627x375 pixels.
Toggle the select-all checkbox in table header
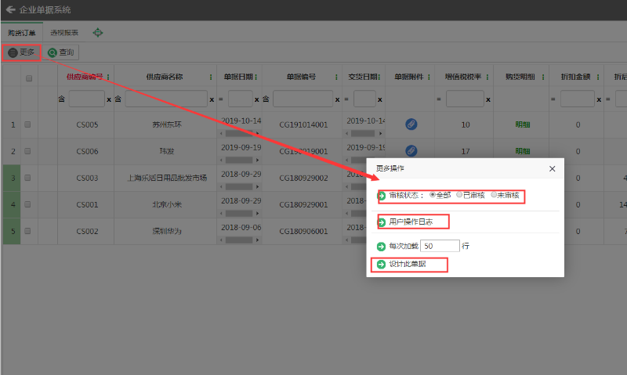pyautogui.click(x=29, y=78)
